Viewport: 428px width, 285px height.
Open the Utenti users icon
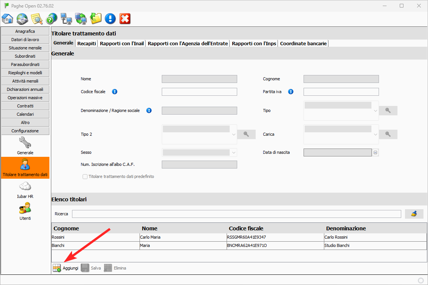(x=25, y=208)
